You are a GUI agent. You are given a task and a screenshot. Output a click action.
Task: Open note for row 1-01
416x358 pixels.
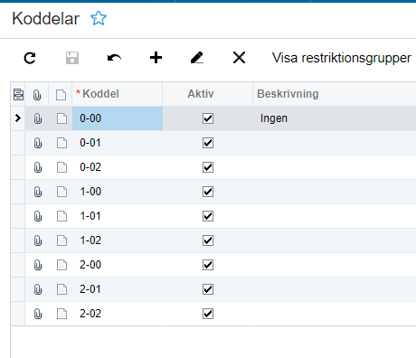61,216
